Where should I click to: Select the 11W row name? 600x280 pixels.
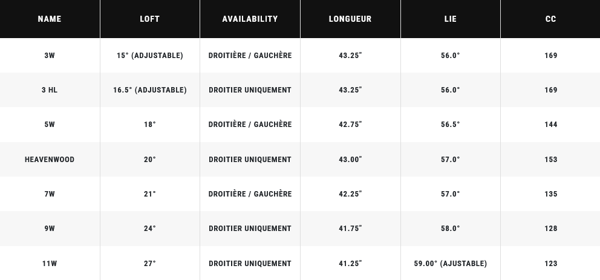point(50,264)
